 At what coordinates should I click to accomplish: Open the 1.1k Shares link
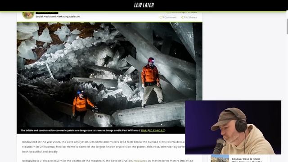(x=190, y=17)
